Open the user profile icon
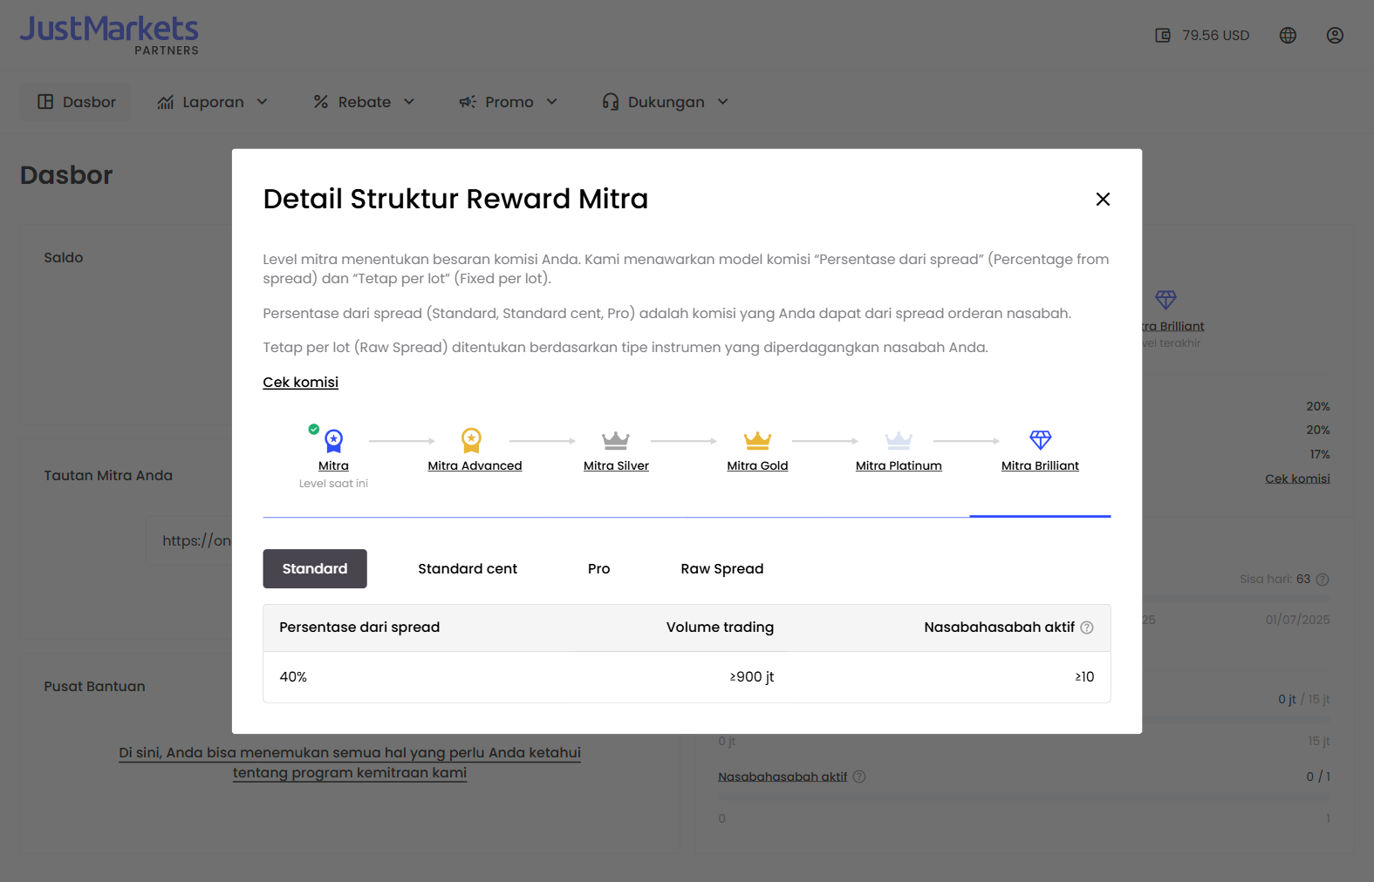This screenshot has width=1374, height=882. click(x=1335, y=36)
